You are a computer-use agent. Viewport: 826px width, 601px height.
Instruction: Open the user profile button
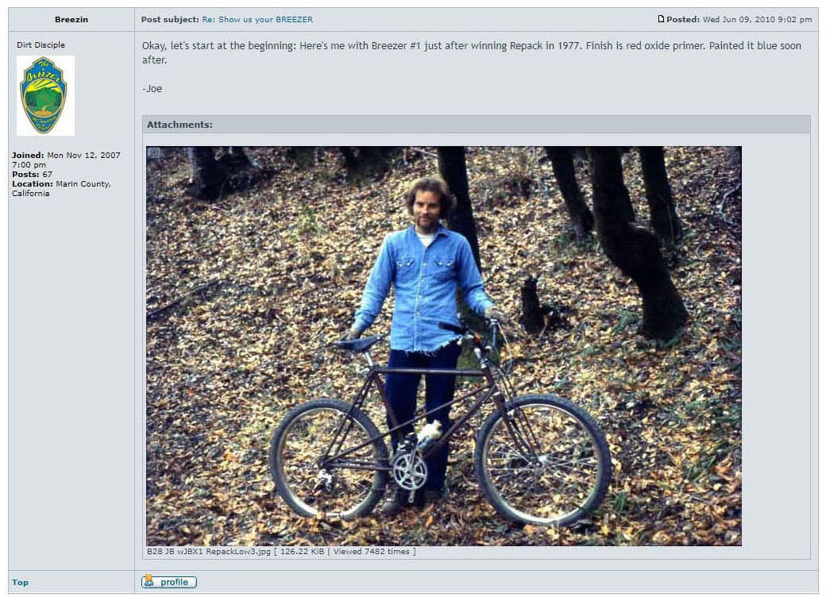tap(168, 581)
